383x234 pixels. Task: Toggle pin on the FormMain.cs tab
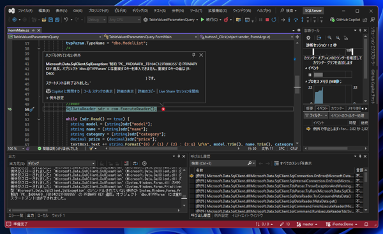click(x=33, y=31)
